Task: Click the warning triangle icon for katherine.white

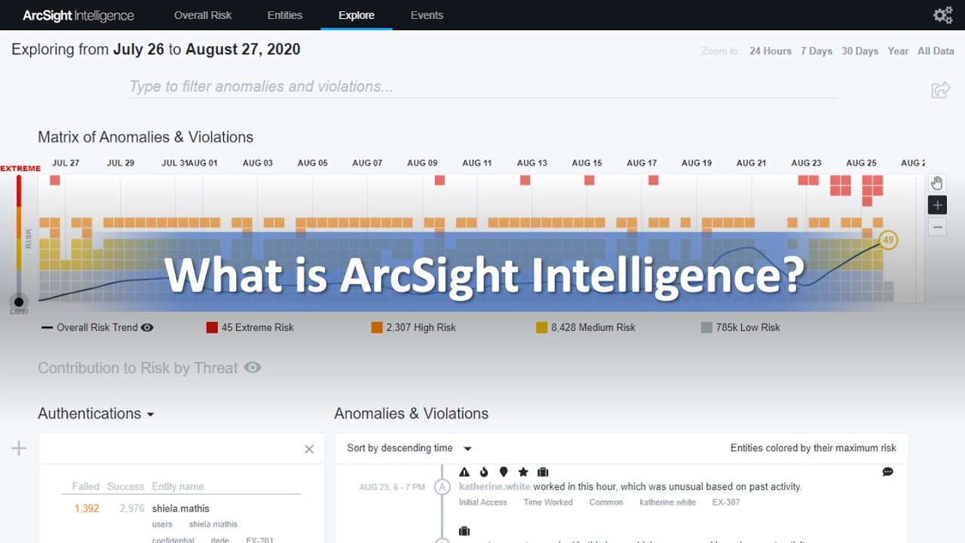Action: [464, 472]
